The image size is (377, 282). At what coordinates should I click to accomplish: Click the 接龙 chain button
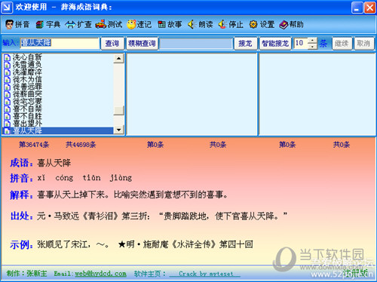245,44
